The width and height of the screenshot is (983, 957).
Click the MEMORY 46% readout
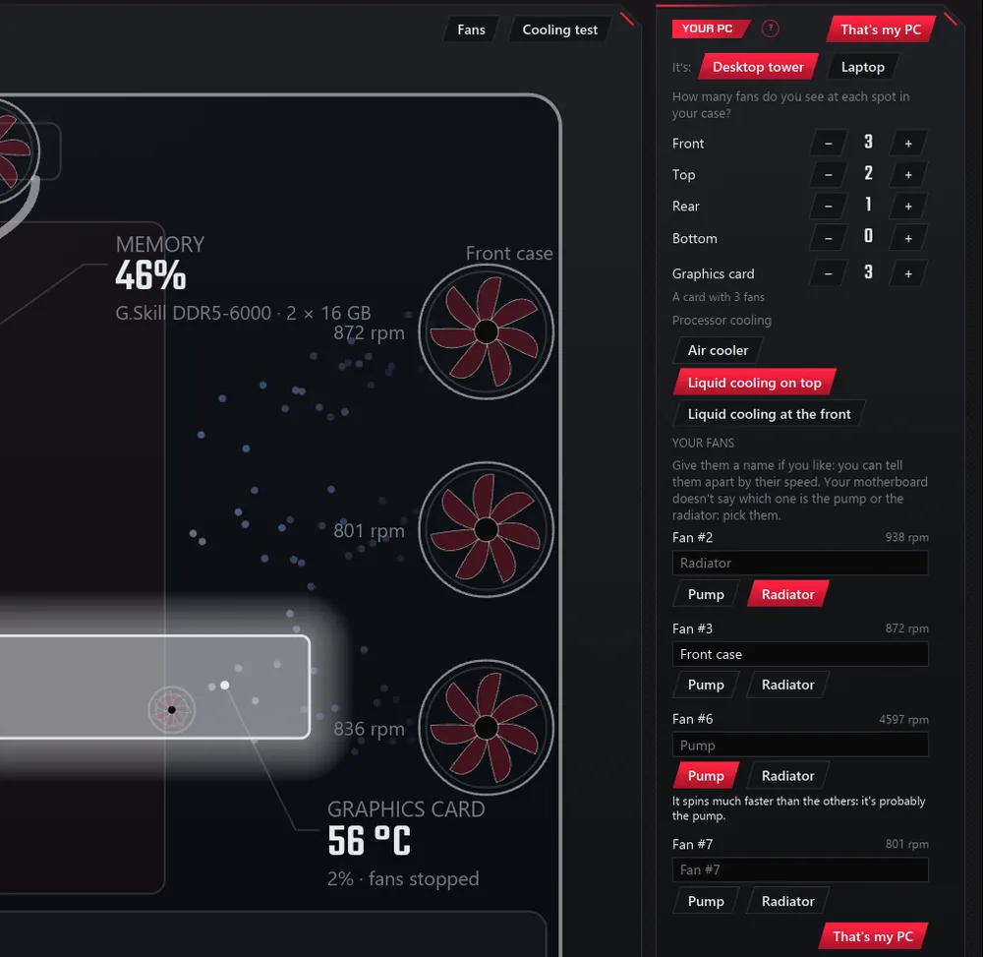pyautogui.click(x=160, y=263)
